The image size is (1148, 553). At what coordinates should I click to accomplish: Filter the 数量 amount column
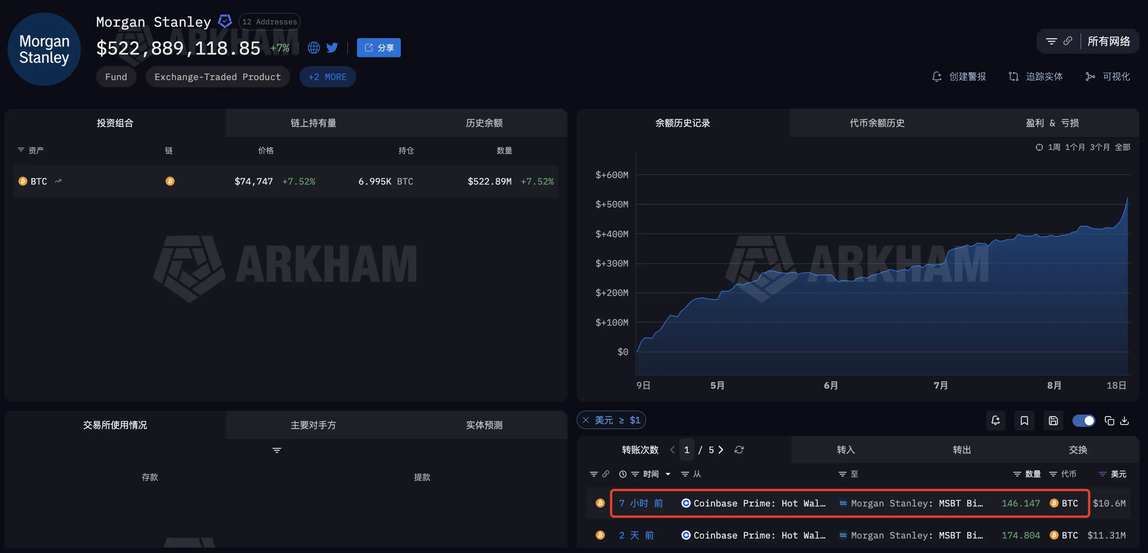1017,474
